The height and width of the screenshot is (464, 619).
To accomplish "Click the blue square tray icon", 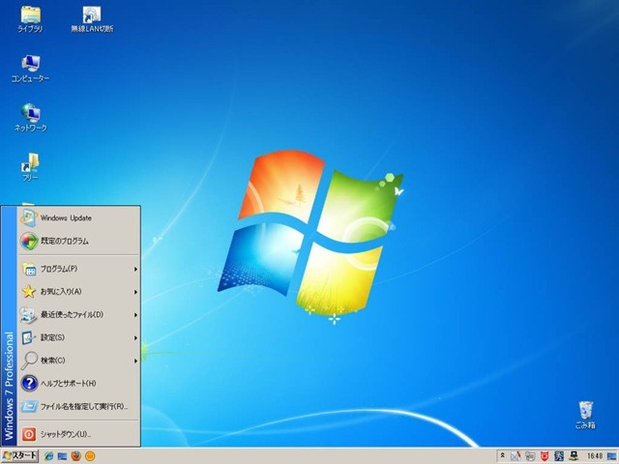I will pos(559,456).
